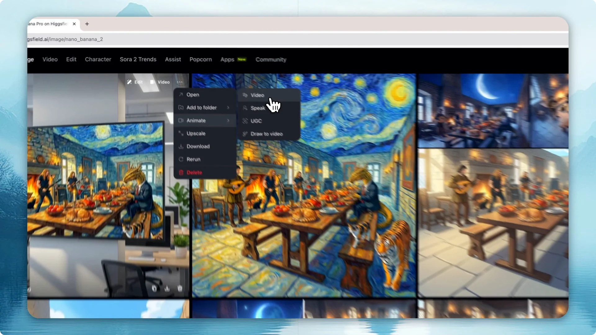The height and width of the screenshot is (335, 596).
Task: Open the Community menu item
Action: pos(271,60)
